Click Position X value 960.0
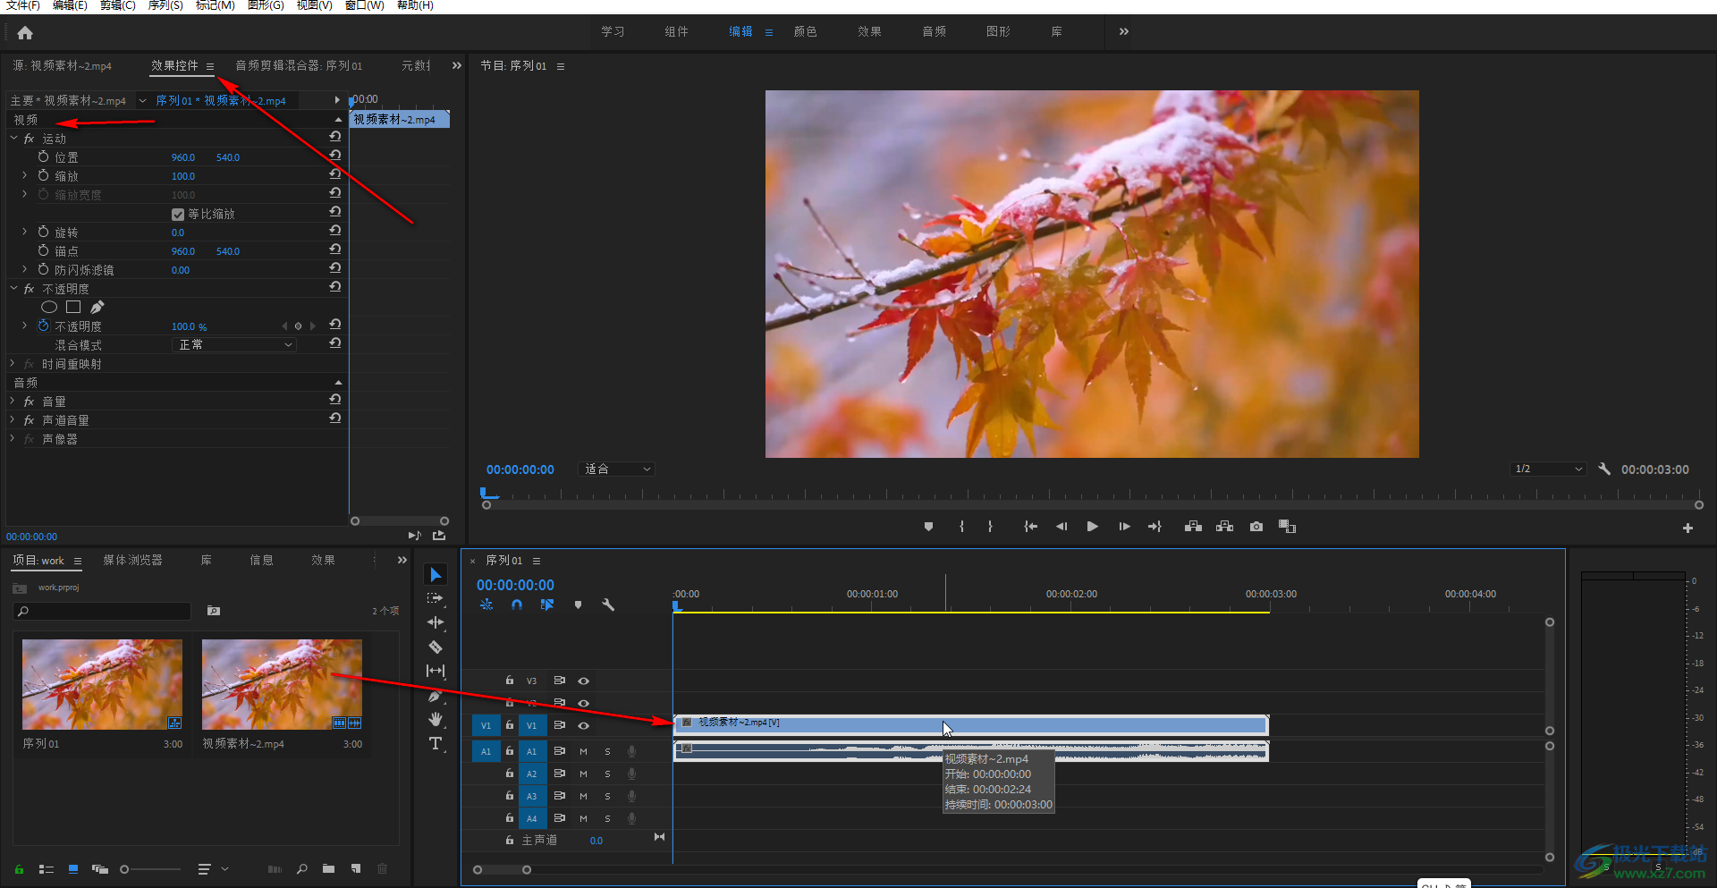 (x=183, y=157)
